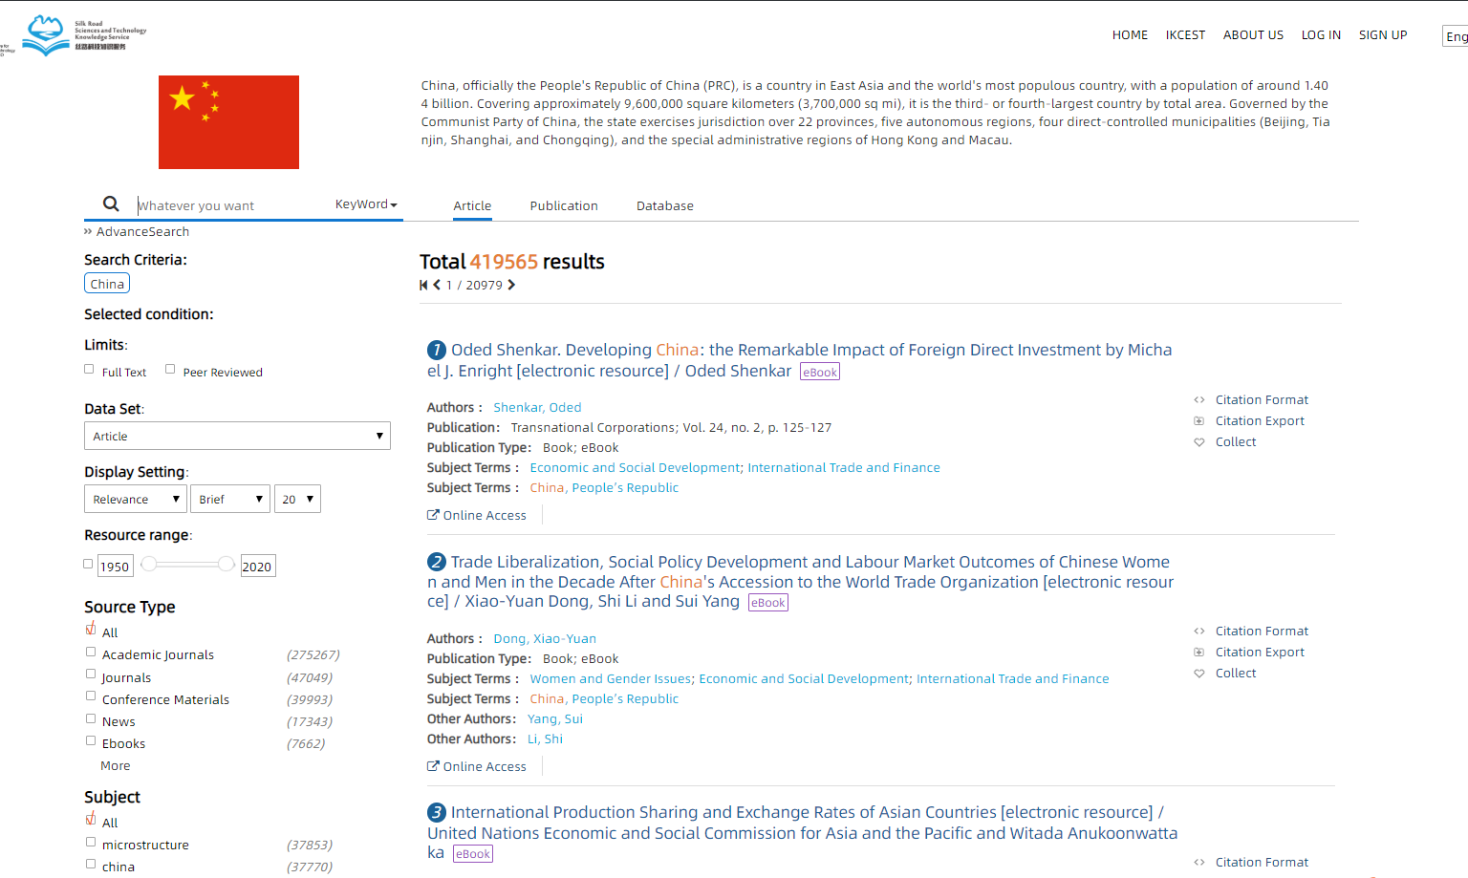The width and height of the screenshot is (1468, 878).
Task: Check the Peer Reviewed limit
Action: pyautogui.click(x=170, y=370)
